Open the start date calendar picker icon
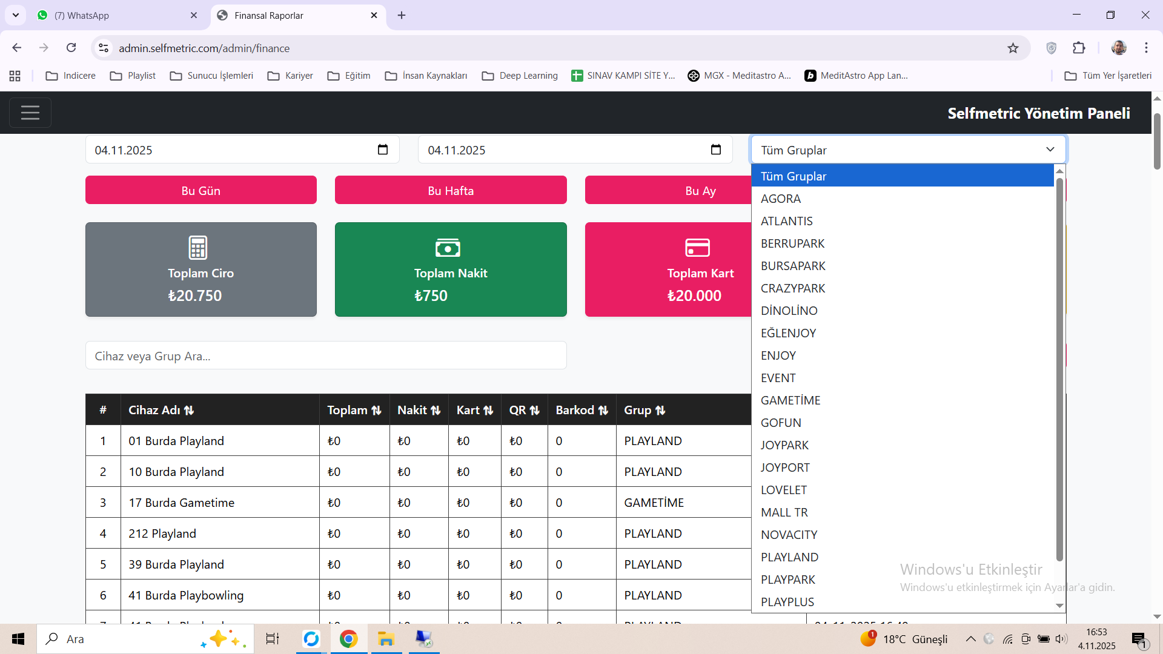Image resolution: width=1163 pixels, height=654 pixels. (383, 150)
